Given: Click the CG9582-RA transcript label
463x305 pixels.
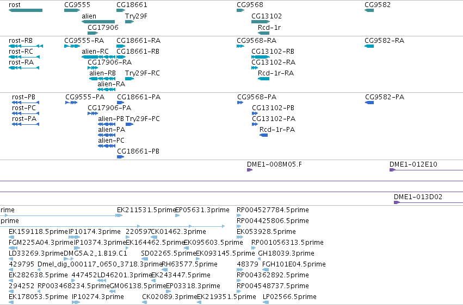Looking at the screenshot, I should pos(385,40).
